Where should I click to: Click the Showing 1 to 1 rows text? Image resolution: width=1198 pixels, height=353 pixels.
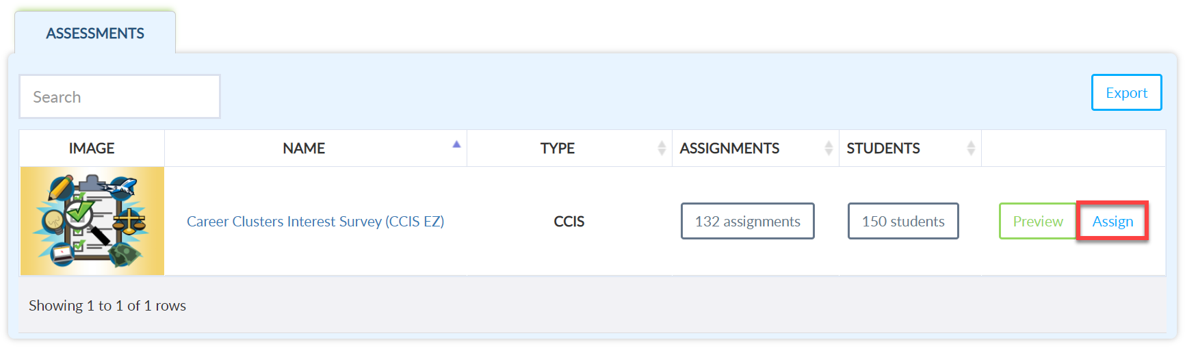pos(107,306)
